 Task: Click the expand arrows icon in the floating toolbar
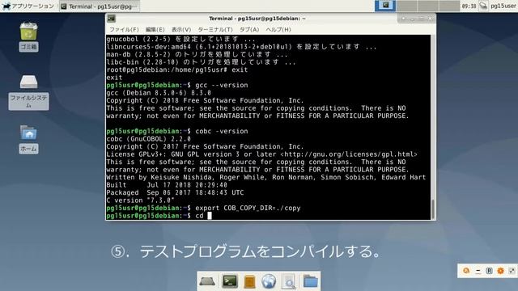pos(512,271)
